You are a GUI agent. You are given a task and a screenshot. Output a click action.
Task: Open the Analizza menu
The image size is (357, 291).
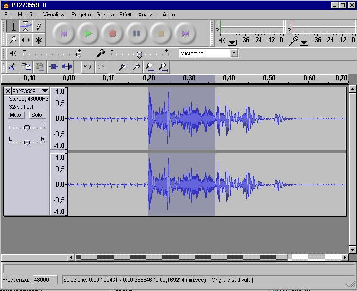(x=147, y=15)
